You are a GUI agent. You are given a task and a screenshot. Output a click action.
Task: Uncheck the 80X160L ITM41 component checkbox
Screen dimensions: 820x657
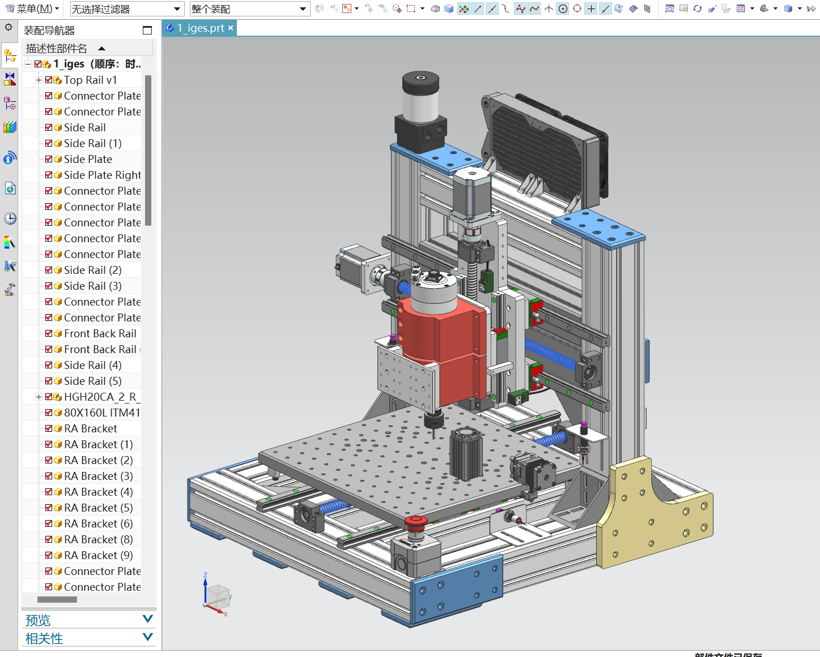[x=49, y=413]
